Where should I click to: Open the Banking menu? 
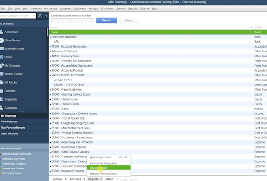tap(121, 8)
